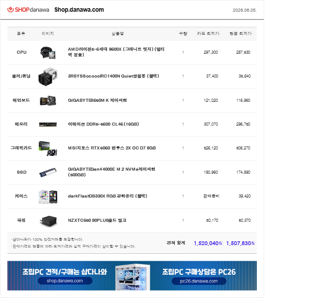330x298 pixels.
Task: Click the 조립PC 구매상담은 PC26 banner text
Action: click(199, 272)
